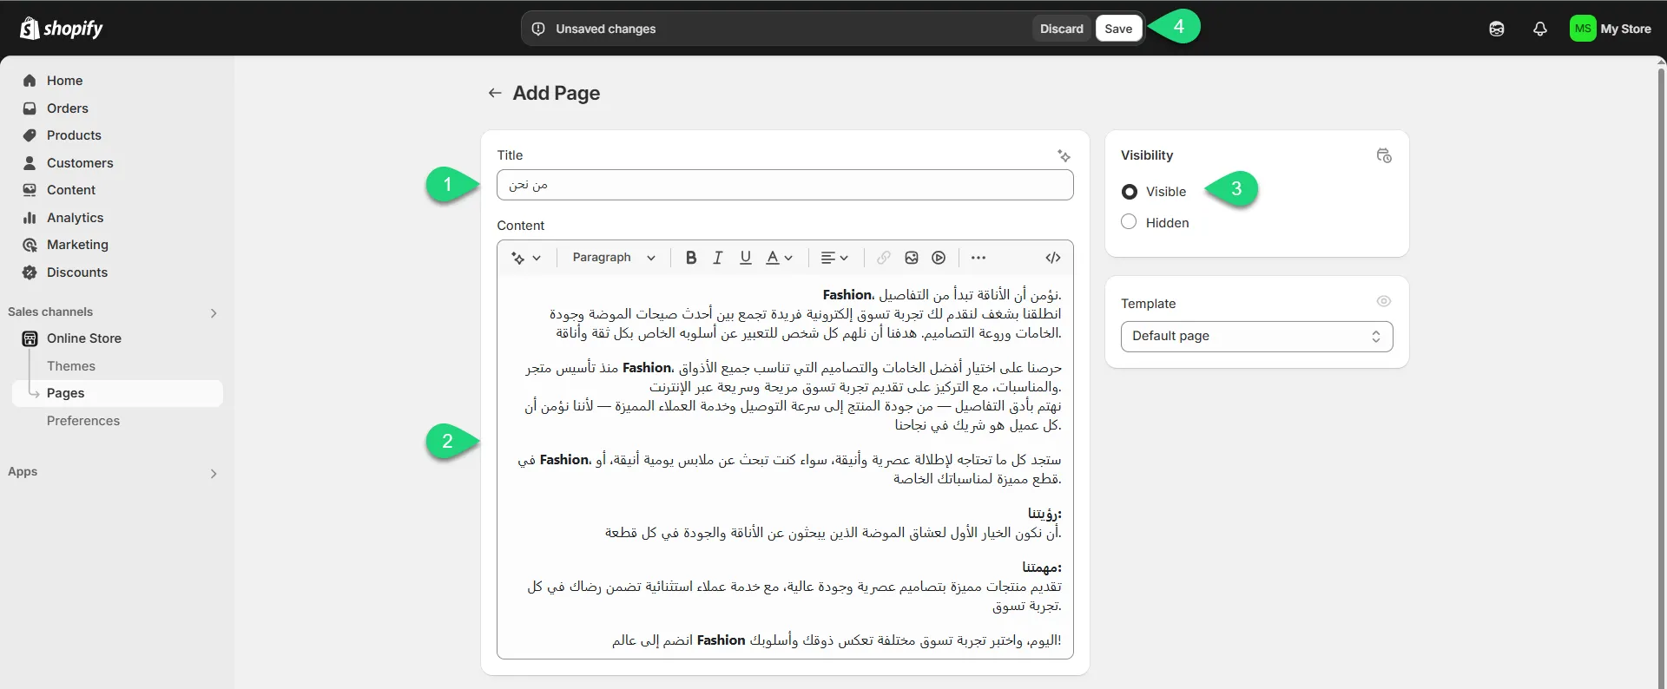Click the Orders inbox icon
1667x689 pixels.
pos(30,108)
